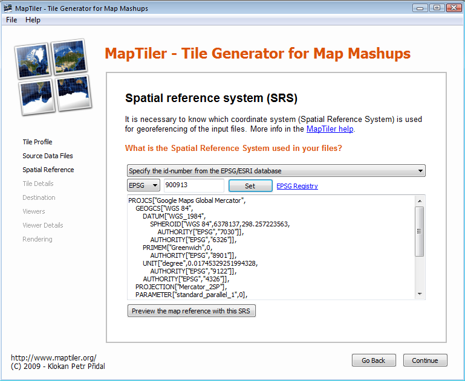Select the Viewer Details step
This screenshot has height=381, width=465.
(43, 225)
